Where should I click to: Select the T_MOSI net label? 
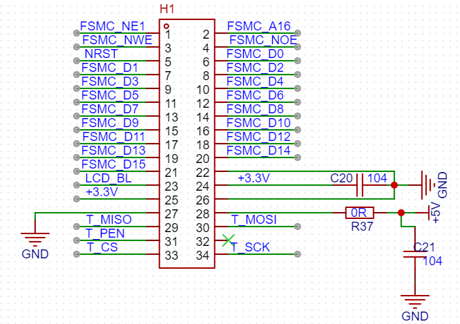253,219
